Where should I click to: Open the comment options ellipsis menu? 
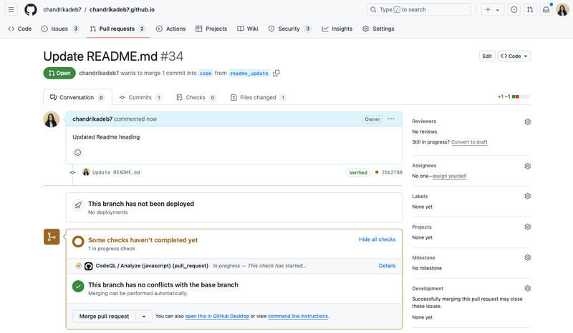(391, 119)
